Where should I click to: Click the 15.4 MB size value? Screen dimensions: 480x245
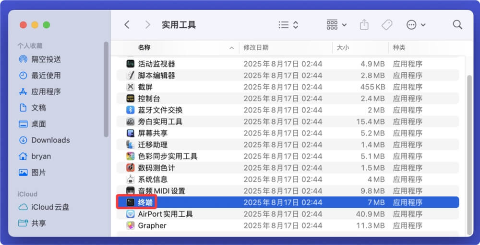pos(371,122)
